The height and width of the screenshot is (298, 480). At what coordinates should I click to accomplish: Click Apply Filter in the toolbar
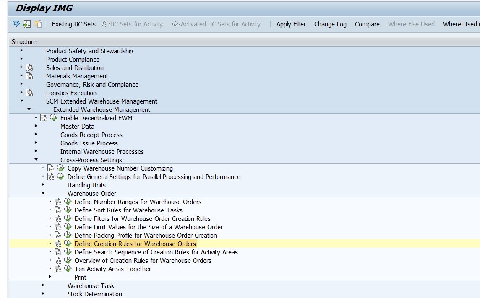coord(291,24)
